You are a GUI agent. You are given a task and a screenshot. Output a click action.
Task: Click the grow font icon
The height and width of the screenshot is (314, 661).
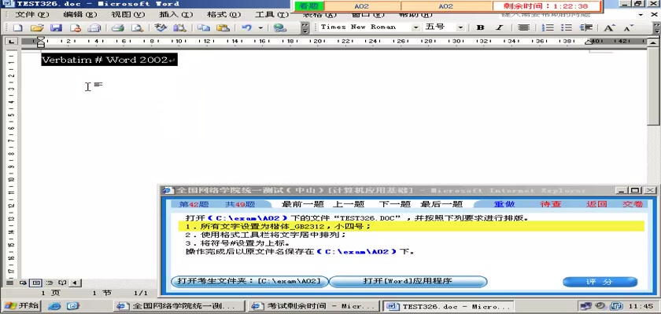pos(609,27)
